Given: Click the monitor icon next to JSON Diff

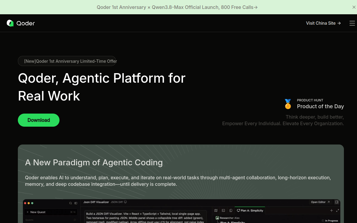Looking at the screenshot, I should (x=125, y=202).
